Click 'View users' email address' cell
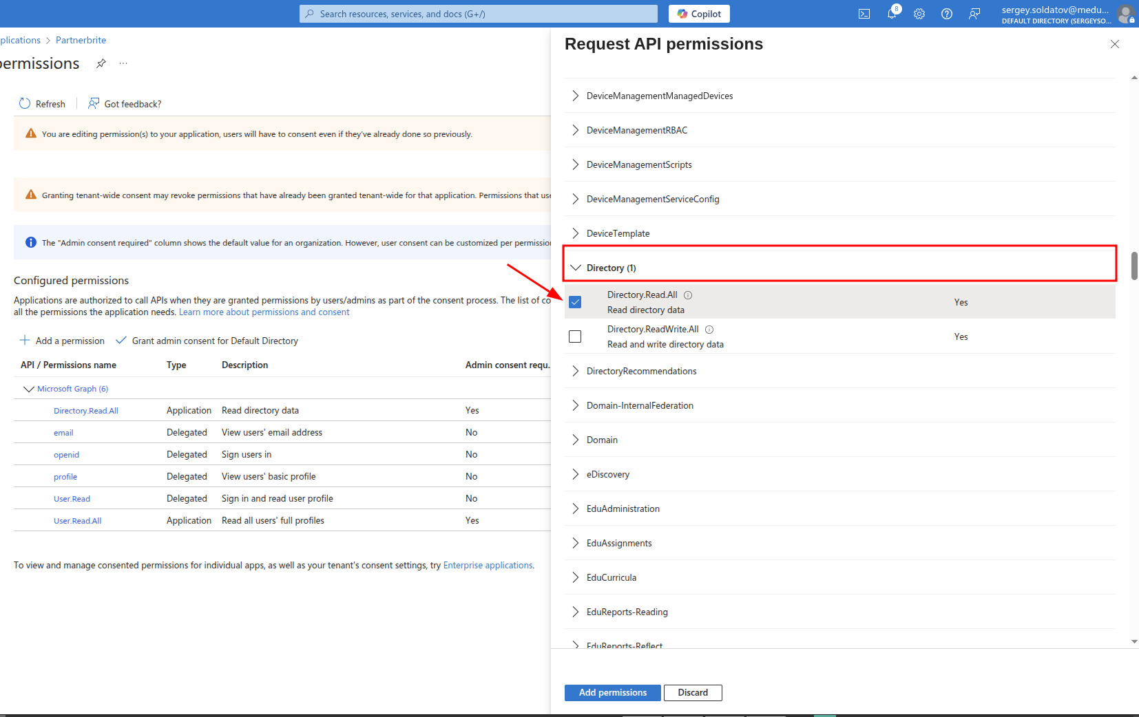The height and width of the screenshot is (717, 1139). pos(272,433)
